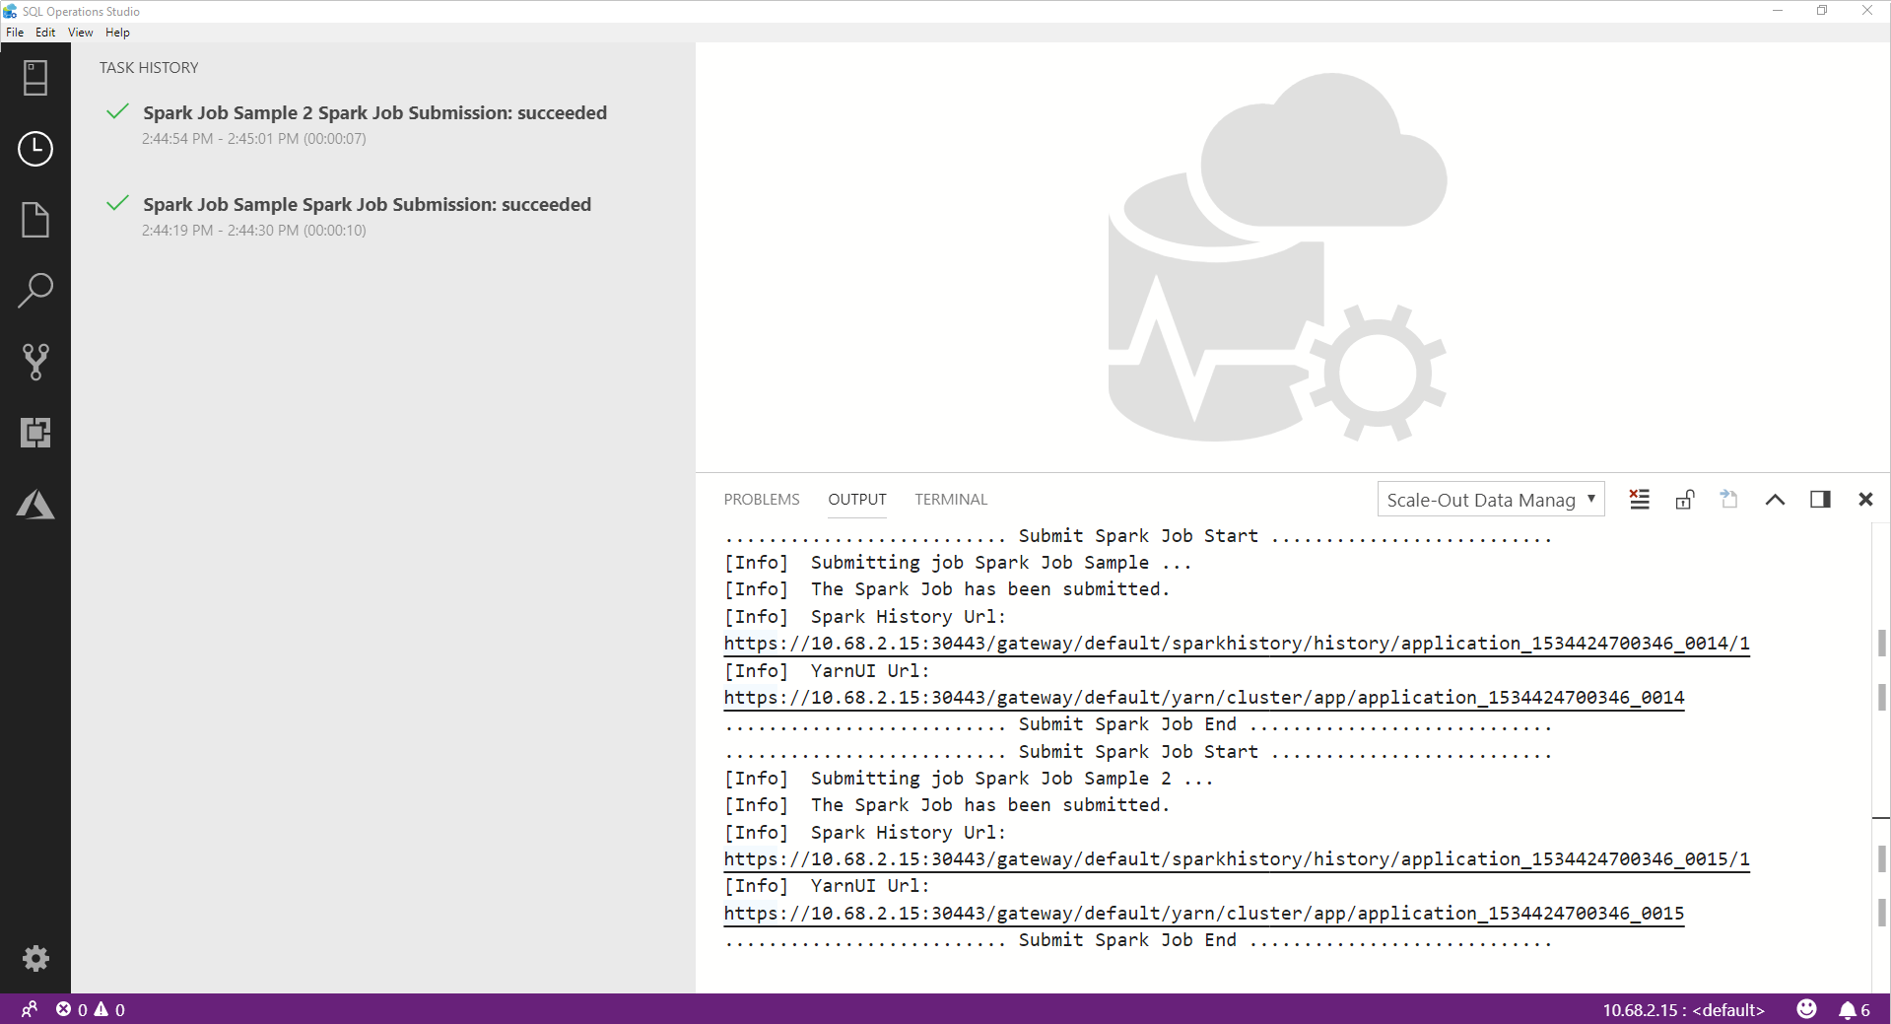Image resolution: width=1891 pixels, height=1024 pixels.
Task: Click 'Submitting job Spark Job Sample 2 ...' line
Action: click(x=968, y=779)
